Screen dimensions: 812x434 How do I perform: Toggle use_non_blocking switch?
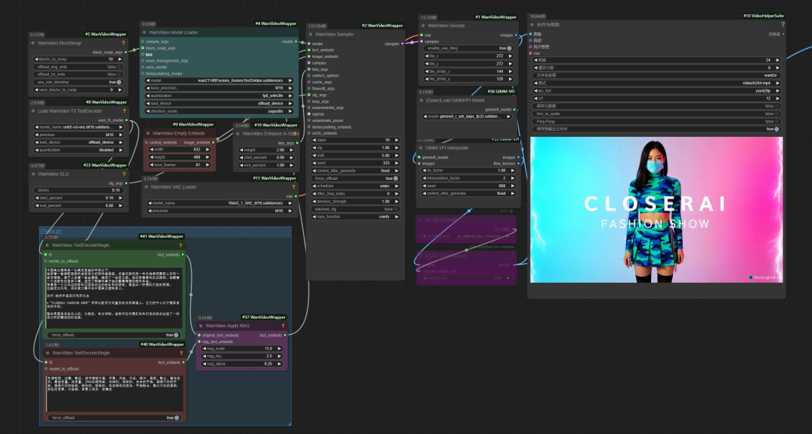point(79,82)
